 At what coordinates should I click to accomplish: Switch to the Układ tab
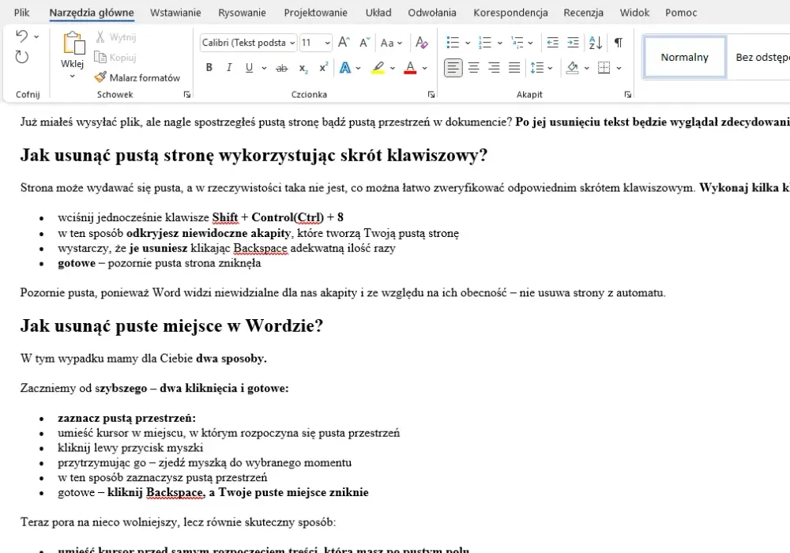[x=378, y=13]
